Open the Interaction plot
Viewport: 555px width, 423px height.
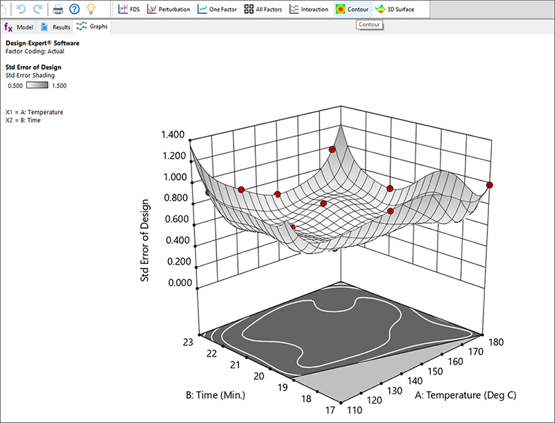(x=309, y=10)
